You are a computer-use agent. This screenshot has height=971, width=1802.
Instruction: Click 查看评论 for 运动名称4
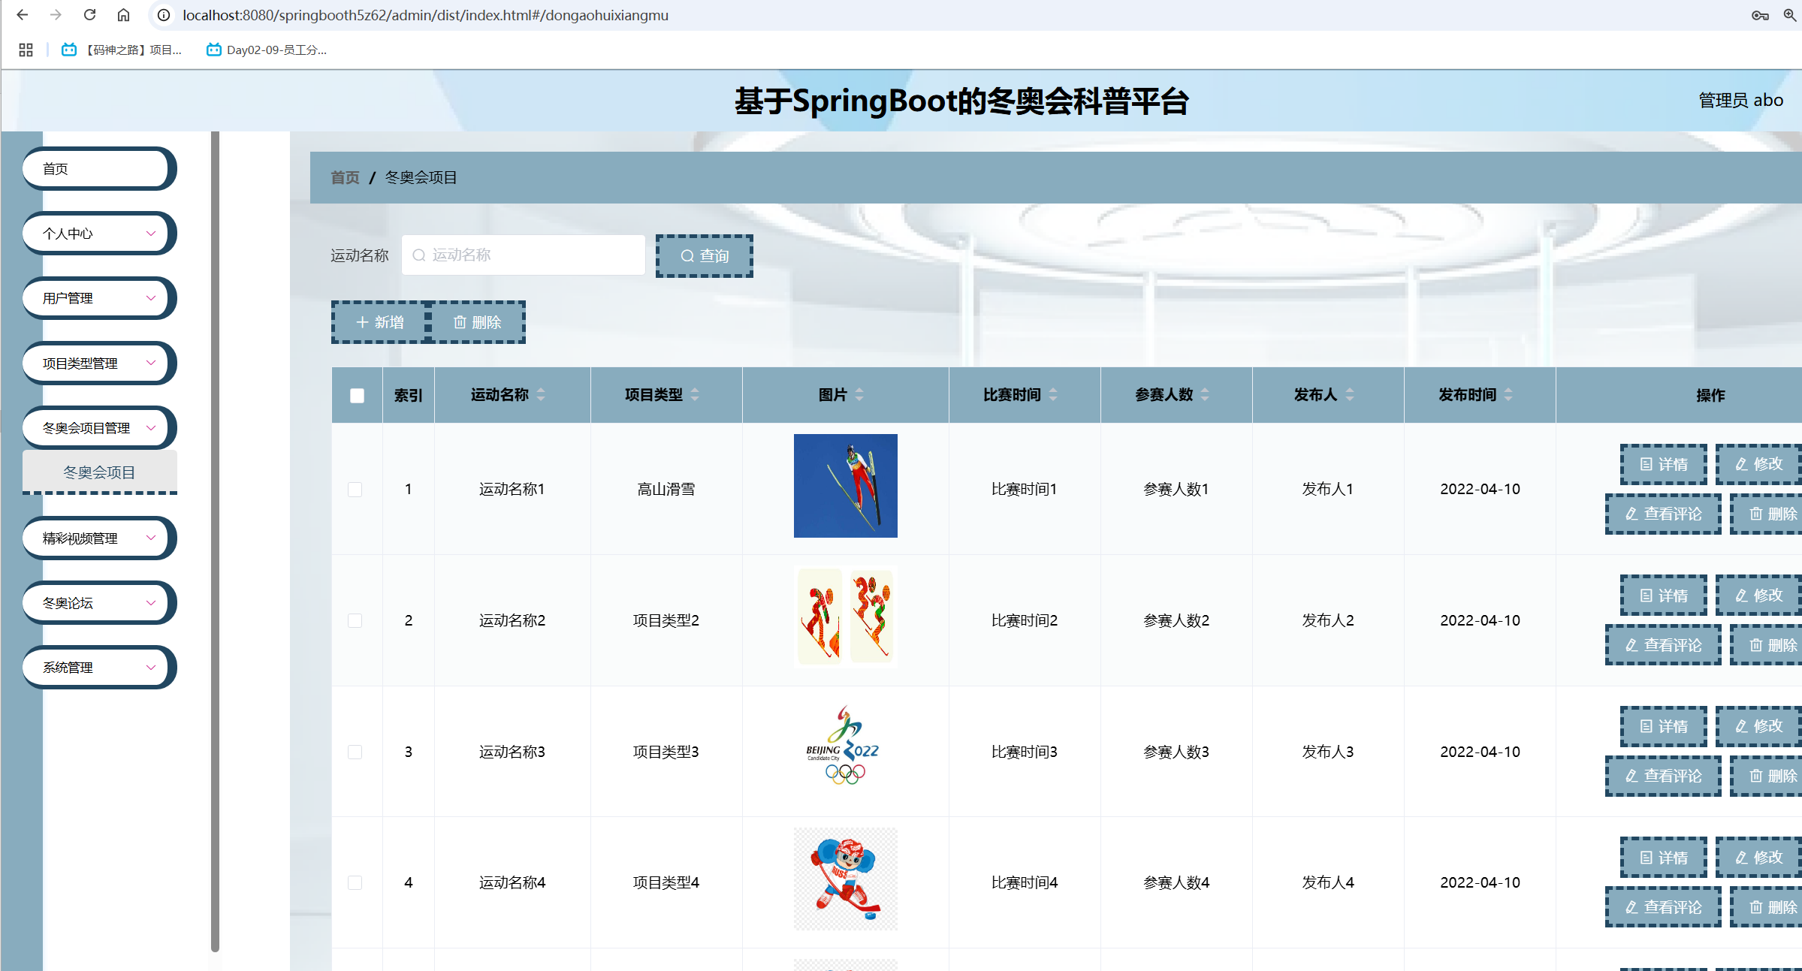pos(1663,907)
